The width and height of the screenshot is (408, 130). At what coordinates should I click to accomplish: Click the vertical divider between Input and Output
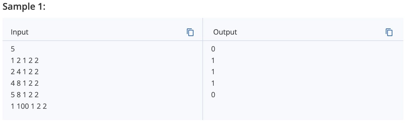tap(203, 69)
